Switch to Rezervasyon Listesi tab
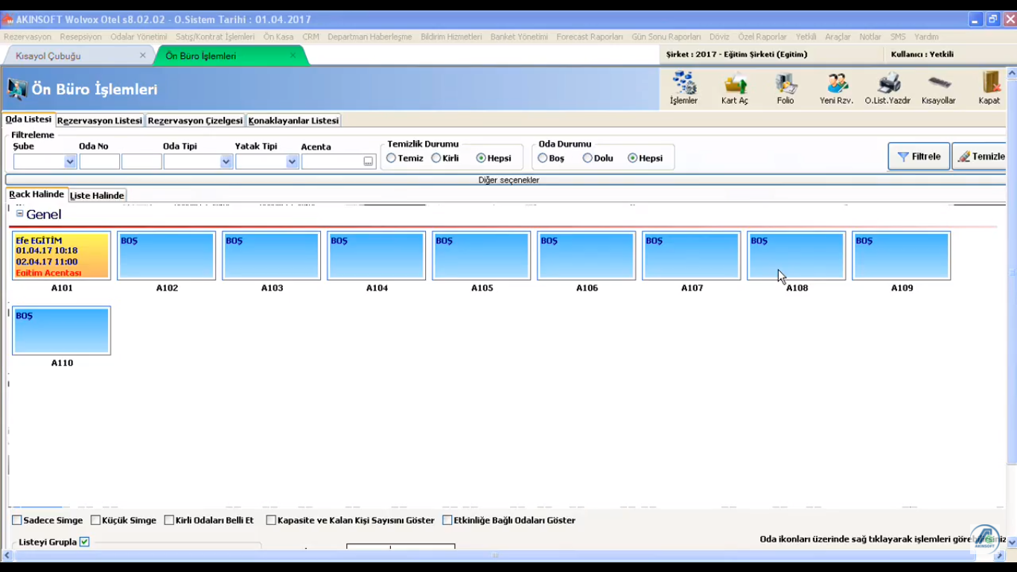Image resolution: width=1017 pixels, height=572 pixels. point(100,121)
